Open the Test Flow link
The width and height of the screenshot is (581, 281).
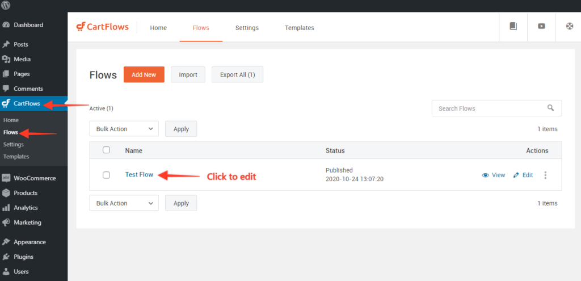(x=139, y=174)
